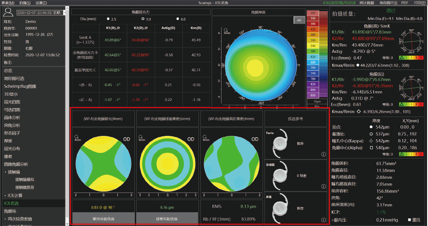Click the posterior cornea axis dial
This screenshot has height=226, width=428.
[x=411, y=88]
